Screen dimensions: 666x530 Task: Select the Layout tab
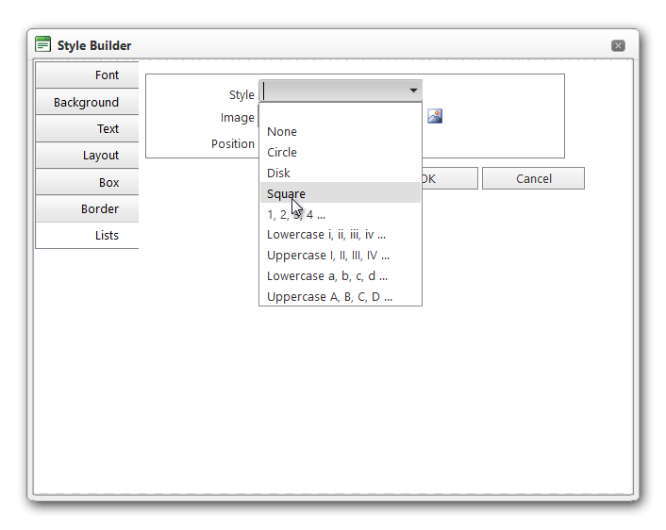pos(88,155)
